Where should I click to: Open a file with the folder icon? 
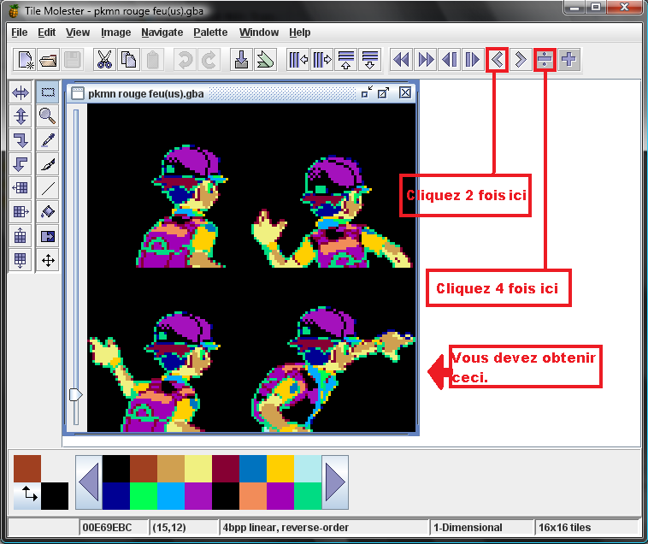[49, 60]
